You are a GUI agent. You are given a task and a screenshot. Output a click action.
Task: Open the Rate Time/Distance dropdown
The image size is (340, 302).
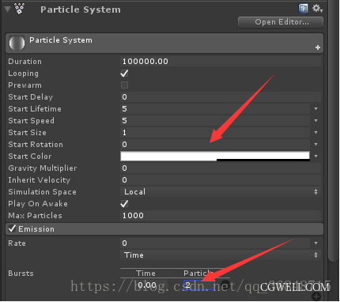point(221,255)
